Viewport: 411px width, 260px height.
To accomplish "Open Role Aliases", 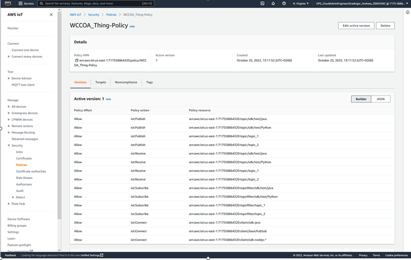I will pyautogui.click(x=24, y=178).
